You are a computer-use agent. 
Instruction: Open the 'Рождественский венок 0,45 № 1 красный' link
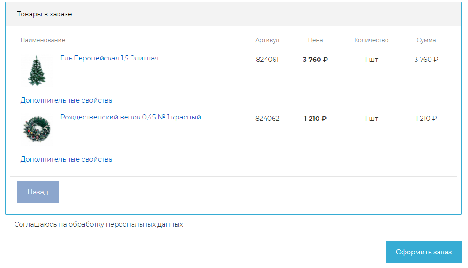pos(130,117)
